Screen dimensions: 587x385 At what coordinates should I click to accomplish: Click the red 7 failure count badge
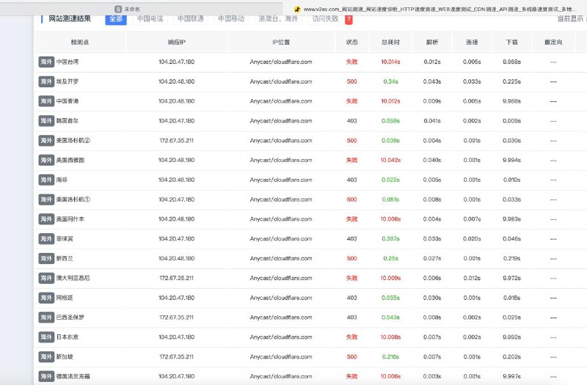(349, 19)
